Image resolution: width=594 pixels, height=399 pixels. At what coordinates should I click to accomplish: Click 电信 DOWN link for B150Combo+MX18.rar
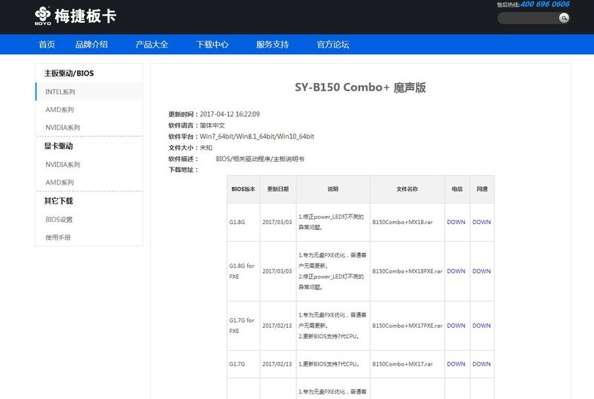tap(456, 222)
